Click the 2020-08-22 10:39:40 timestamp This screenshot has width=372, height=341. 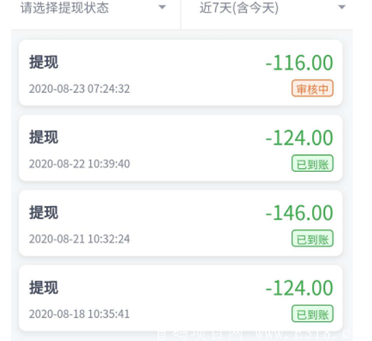click(79, 164)
